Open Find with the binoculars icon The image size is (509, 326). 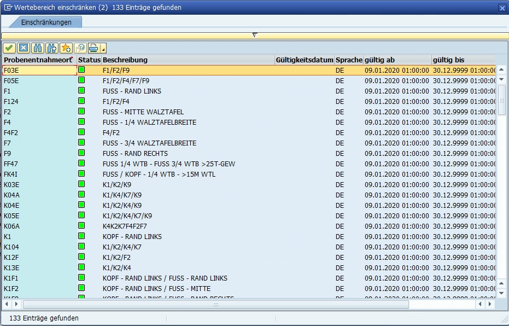click(x=38, y=48)
